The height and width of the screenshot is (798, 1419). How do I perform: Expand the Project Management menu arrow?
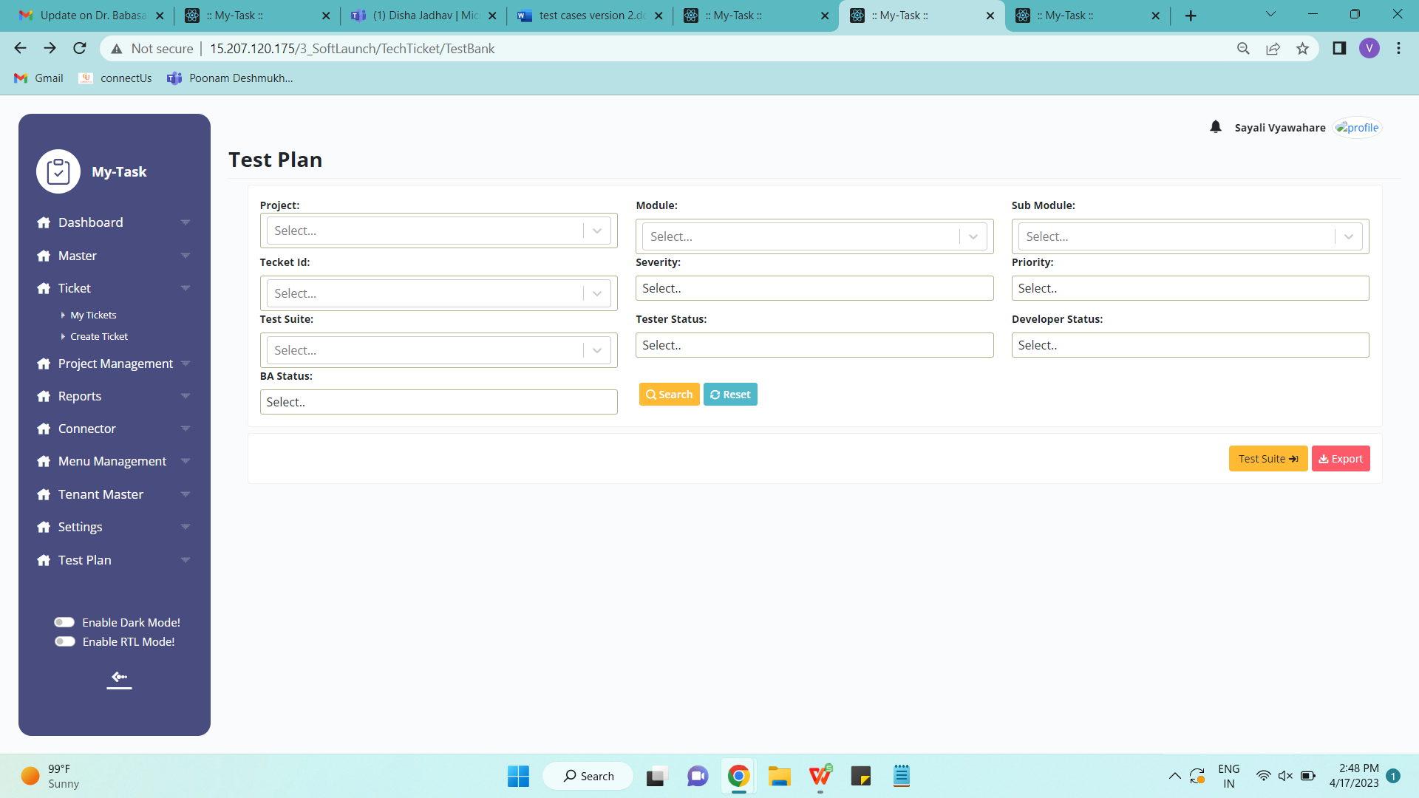(186, 364)
